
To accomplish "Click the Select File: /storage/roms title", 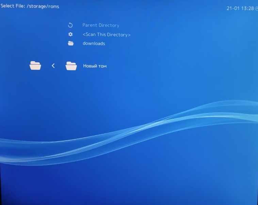I will [30, 6].
